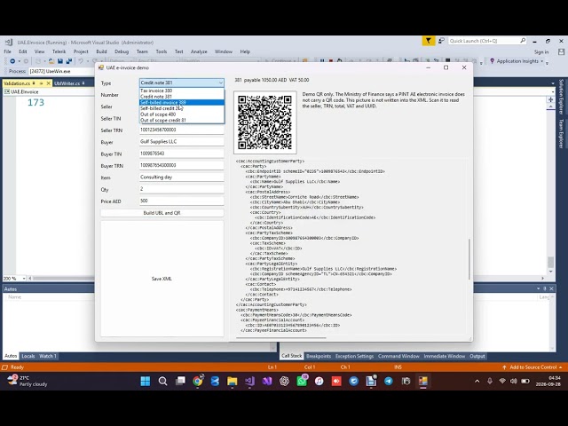Switch to the Watch 1 tab

pos(47,356)
